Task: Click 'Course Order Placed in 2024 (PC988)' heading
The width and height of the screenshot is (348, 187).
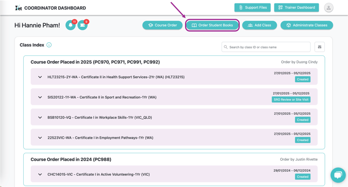Action: [71, 159]
